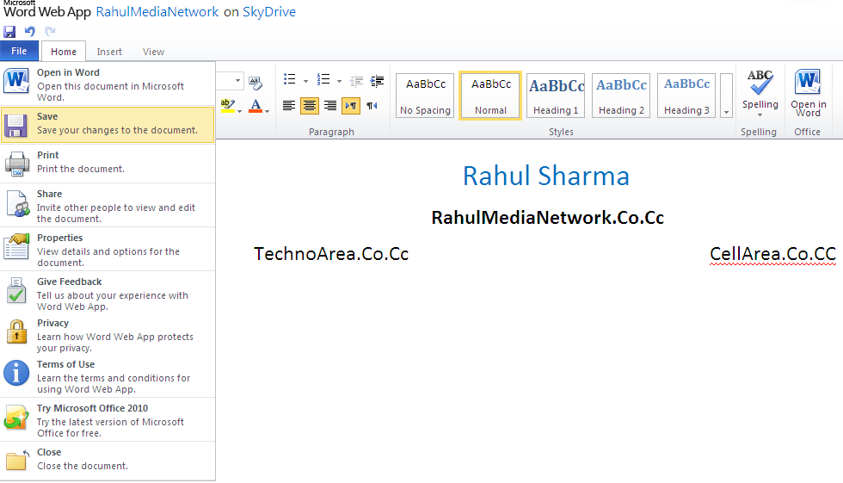Choose Open in Word from File menu
The width and height of the screenshot is (843, 483).
point(108,84)
